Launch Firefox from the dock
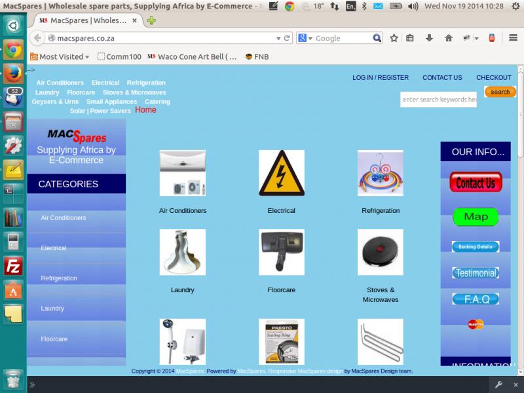Viewport: 524px width, 393px height. [x=13, y=73]
